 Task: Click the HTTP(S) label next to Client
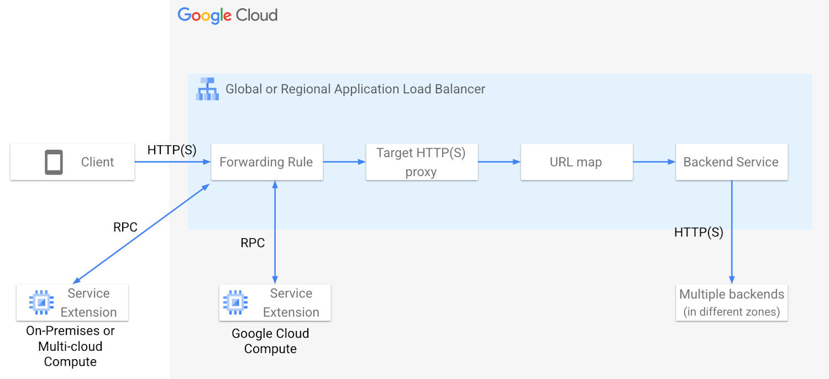coord(172,150)
